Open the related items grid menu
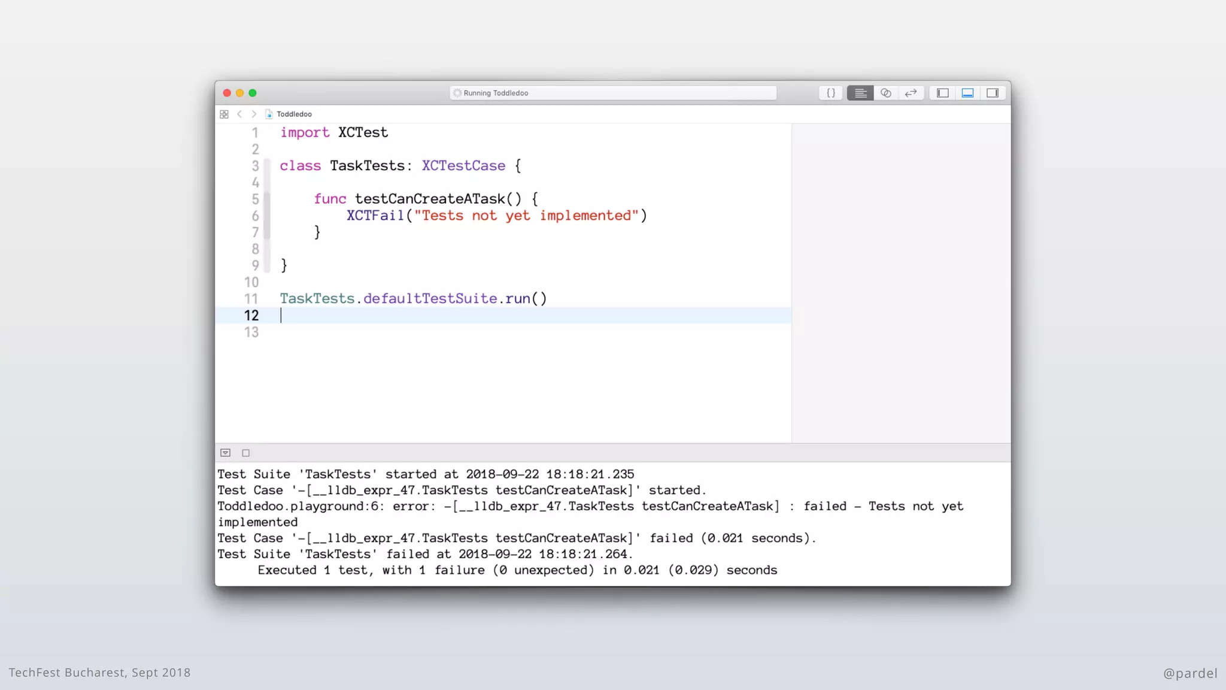 pos(224,114)
